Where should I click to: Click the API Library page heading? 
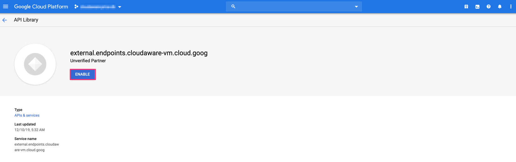pos(26,20)
